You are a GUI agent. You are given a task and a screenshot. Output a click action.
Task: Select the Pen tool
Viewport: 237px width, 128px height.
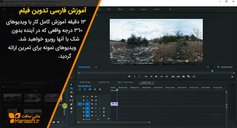click(71, 104)
